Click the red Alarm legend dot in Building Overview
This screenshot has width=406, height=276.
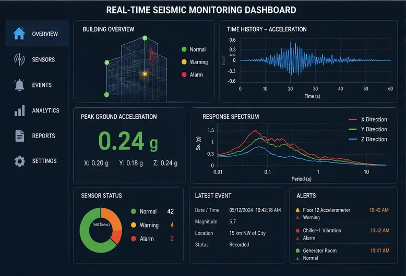[184, 74]
